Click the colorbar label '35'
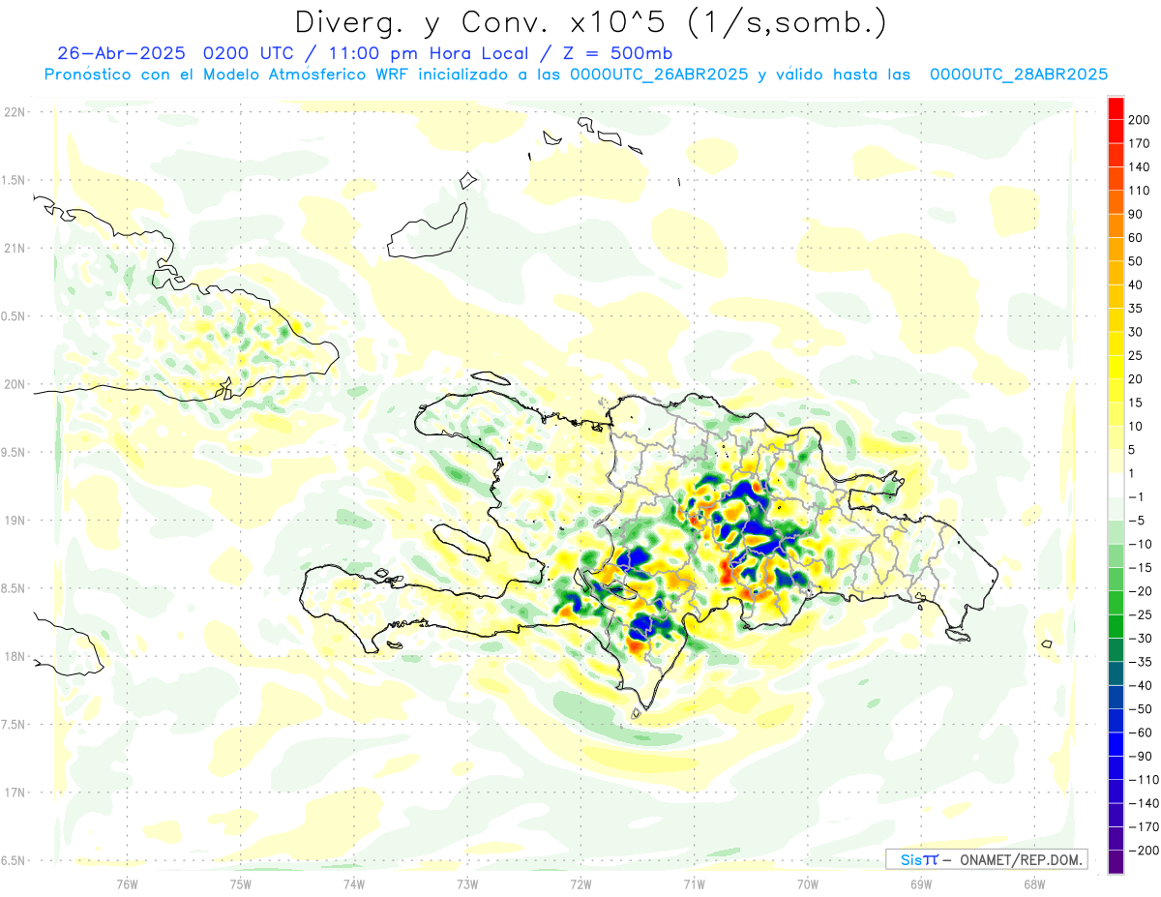 pyautogui.click(x=1137, y=309)
